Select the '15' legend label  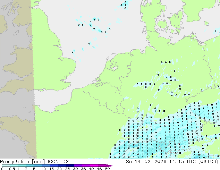tap(51, 169)
